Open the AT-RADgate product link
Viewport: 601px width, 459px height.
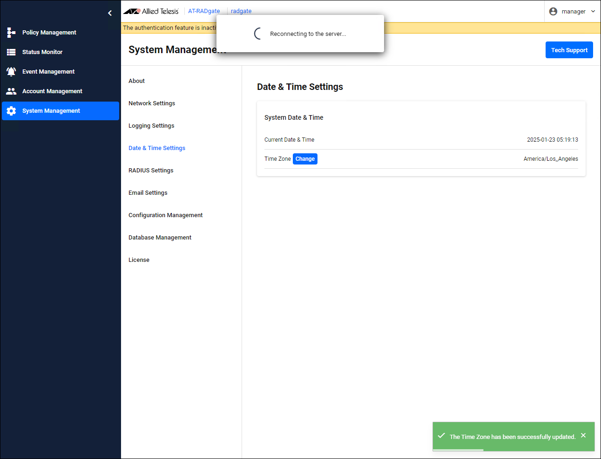204,11
